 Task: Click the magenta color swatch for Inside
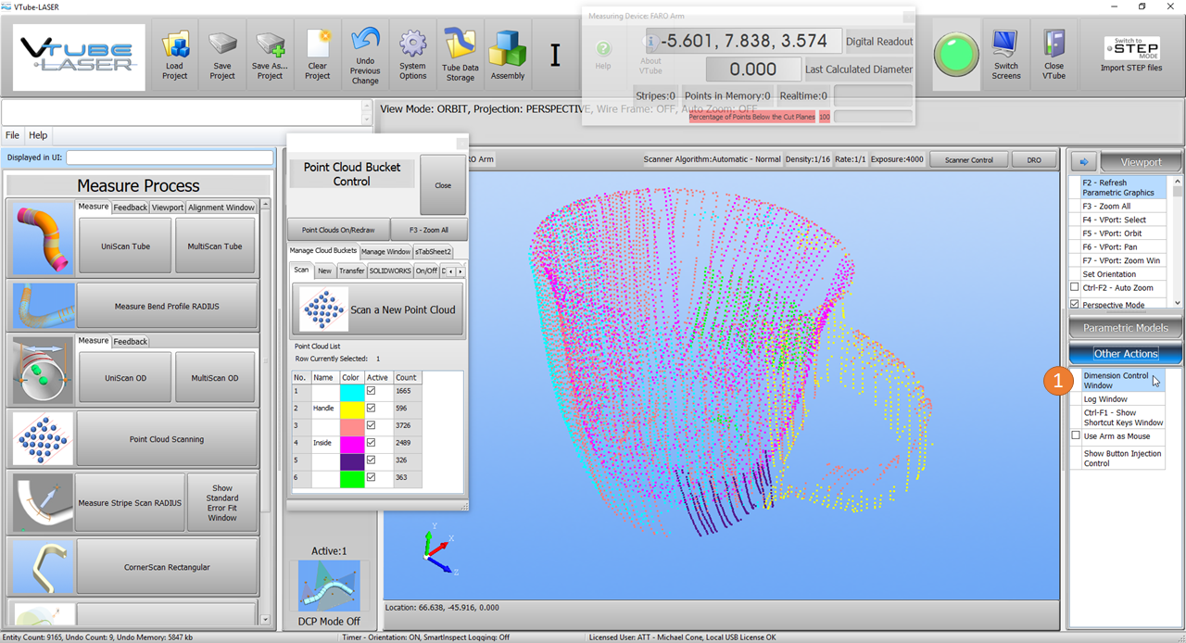(350, 444)
